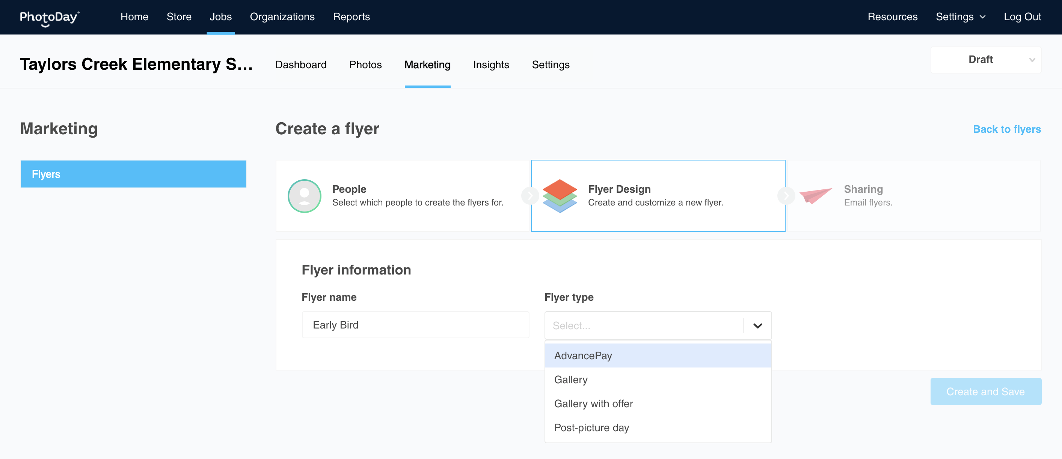Select Flyers in Marketing sidebar

[134, 174]
